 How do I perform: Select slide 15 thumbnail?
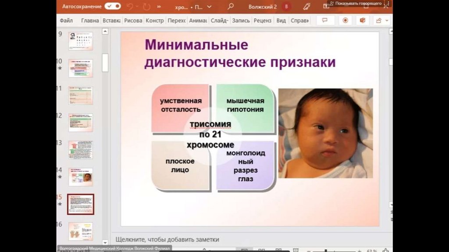pyautogui.click(x=81, y=204)
